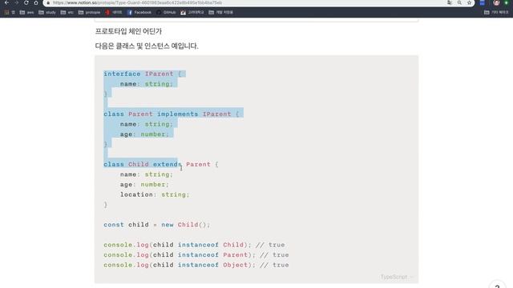Click 'interface IParent {' code line
The image size is (513, 288).
tap(143, 74)
